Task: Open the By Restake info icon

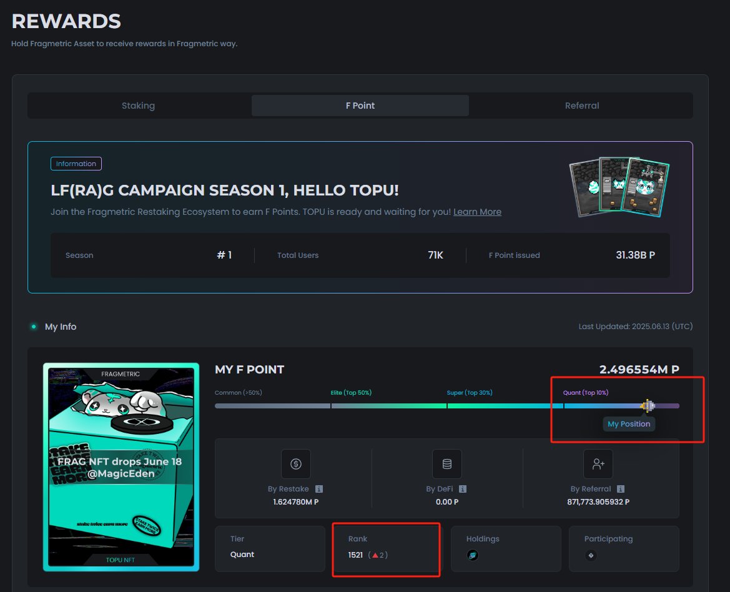Action: pyautogui.click(x=319, y=489)
